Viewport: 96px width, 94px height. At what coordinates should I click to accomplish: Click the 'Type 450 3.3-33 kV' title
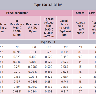[48, 5]
